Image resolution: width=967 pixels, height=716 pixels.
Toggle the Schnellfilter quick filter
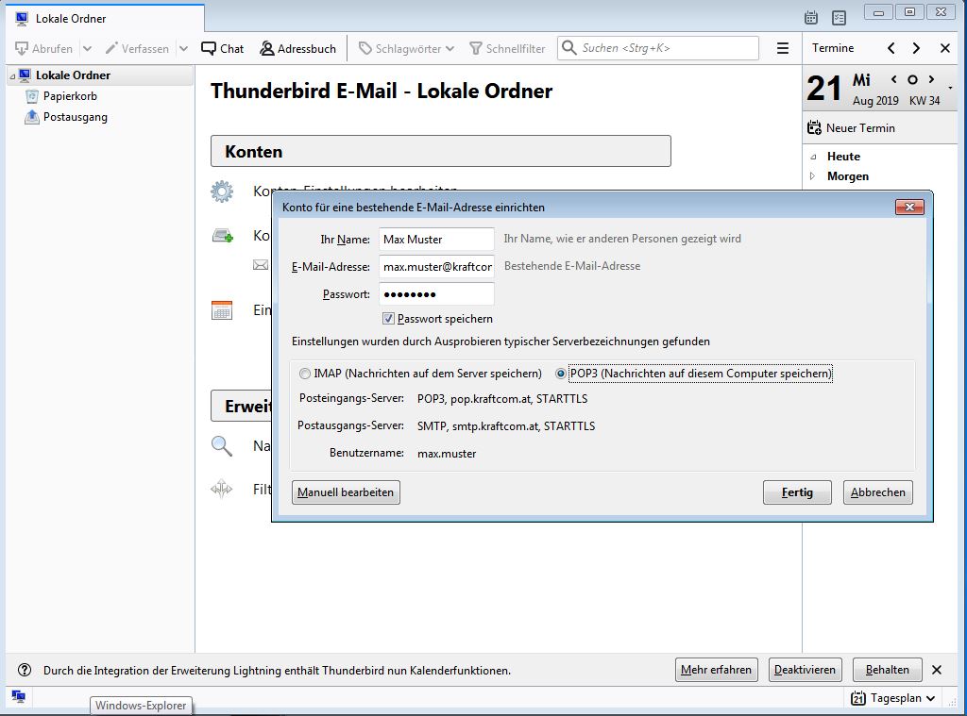[507, 49]
